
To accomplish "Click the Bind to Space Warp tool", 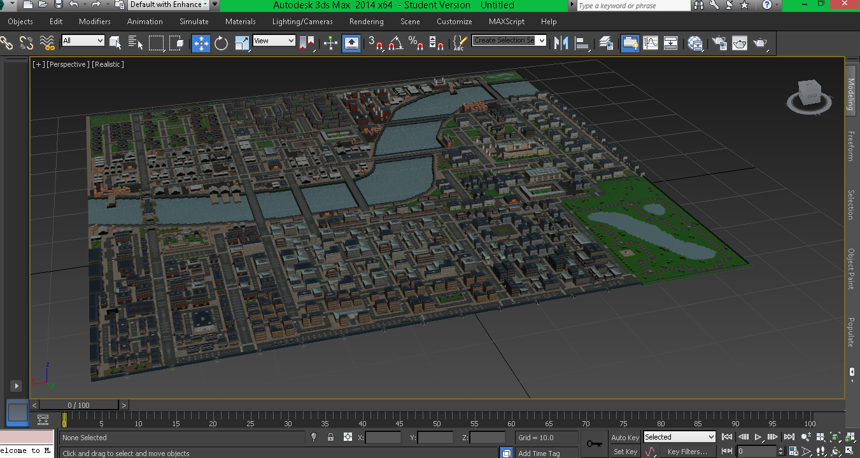I will pyautogui.click(x=47, y=43).
